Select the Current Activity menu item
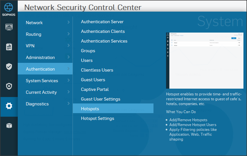 click(x=41, y=92)
